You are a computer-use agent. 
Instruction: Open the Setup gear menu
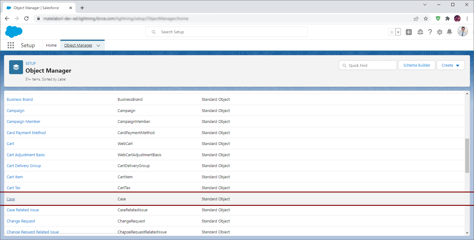[439, 32]
